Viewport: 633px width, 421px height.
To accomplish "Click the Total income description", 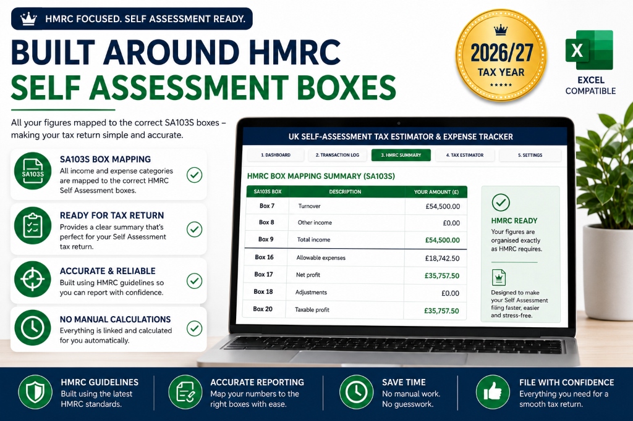I will tap(313, 240).
